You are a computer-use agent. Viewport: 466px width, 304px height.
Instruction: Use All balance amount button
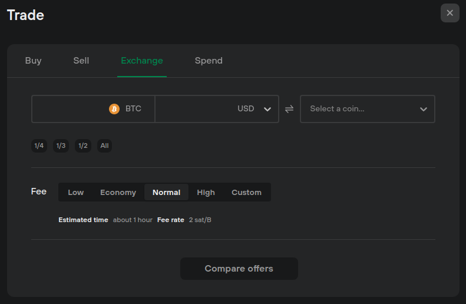(x=104, y=146)
